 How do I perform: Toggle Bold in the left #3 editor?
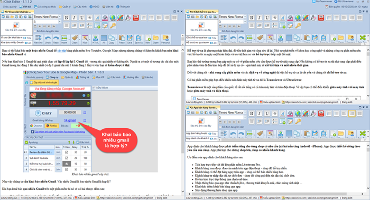click(67, 18)
